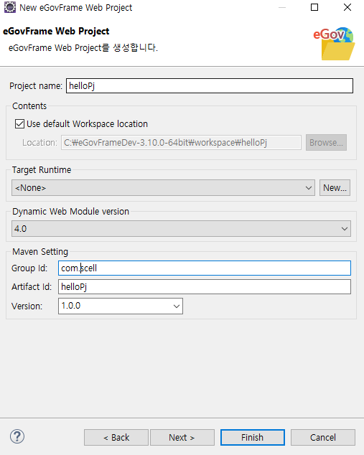Click the Version: label

27,306
